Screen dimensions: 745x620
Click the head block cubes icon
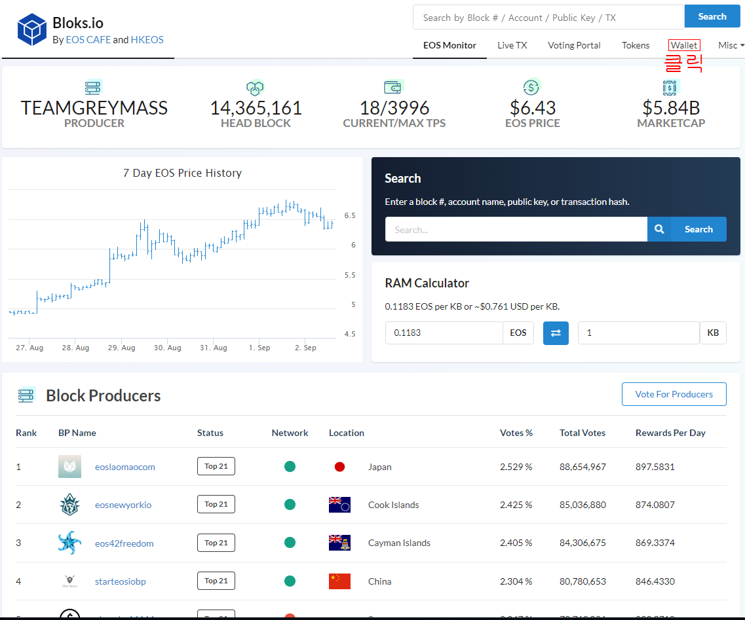point(255,87)
